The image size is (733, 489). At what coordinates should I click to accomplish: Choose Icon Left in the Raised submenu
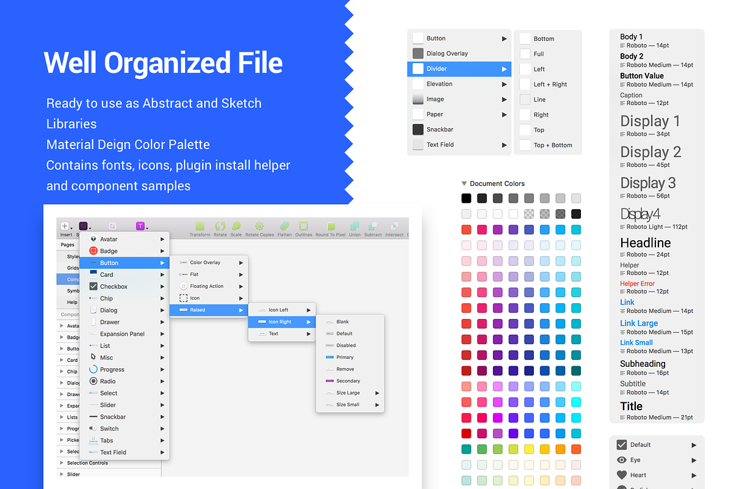coord(282,310)
